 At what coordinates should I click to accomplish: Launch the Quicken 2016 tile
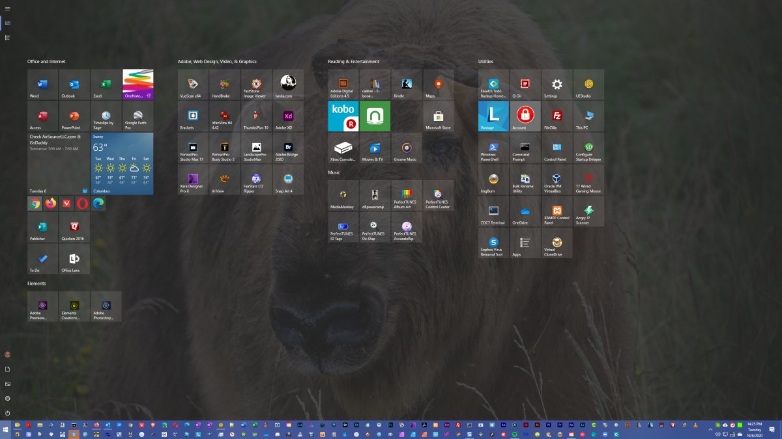coord(74,228)
